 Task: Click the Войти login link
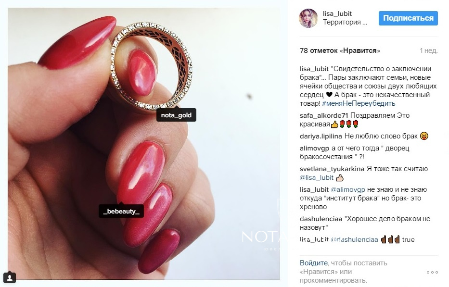[314, 262]
